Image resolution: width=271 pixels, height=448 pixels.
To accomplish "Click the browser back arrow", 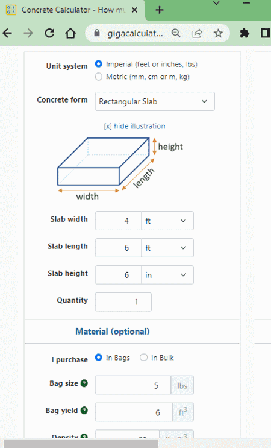I will tap(8, 33).
